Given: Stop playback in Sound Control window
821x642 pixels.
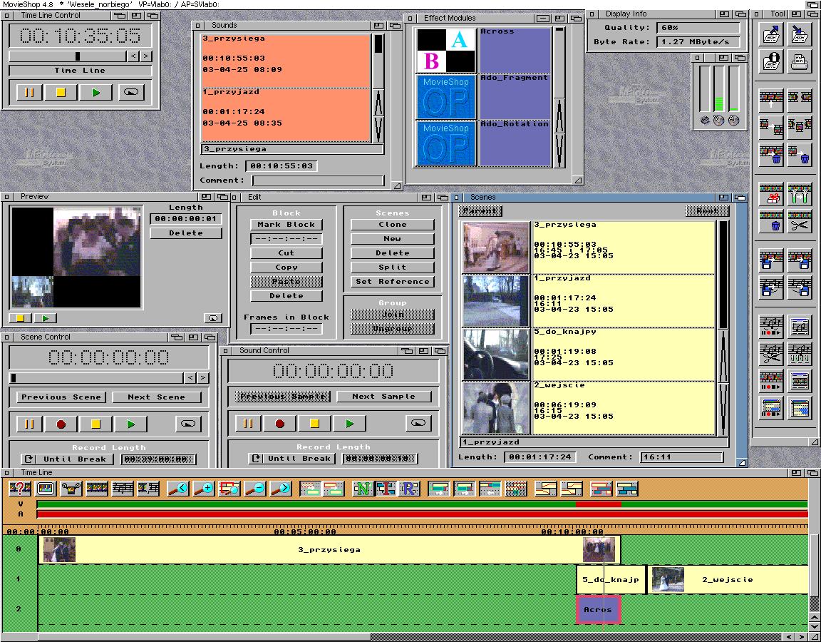Looking at the screenshot, I should [314, 423].
